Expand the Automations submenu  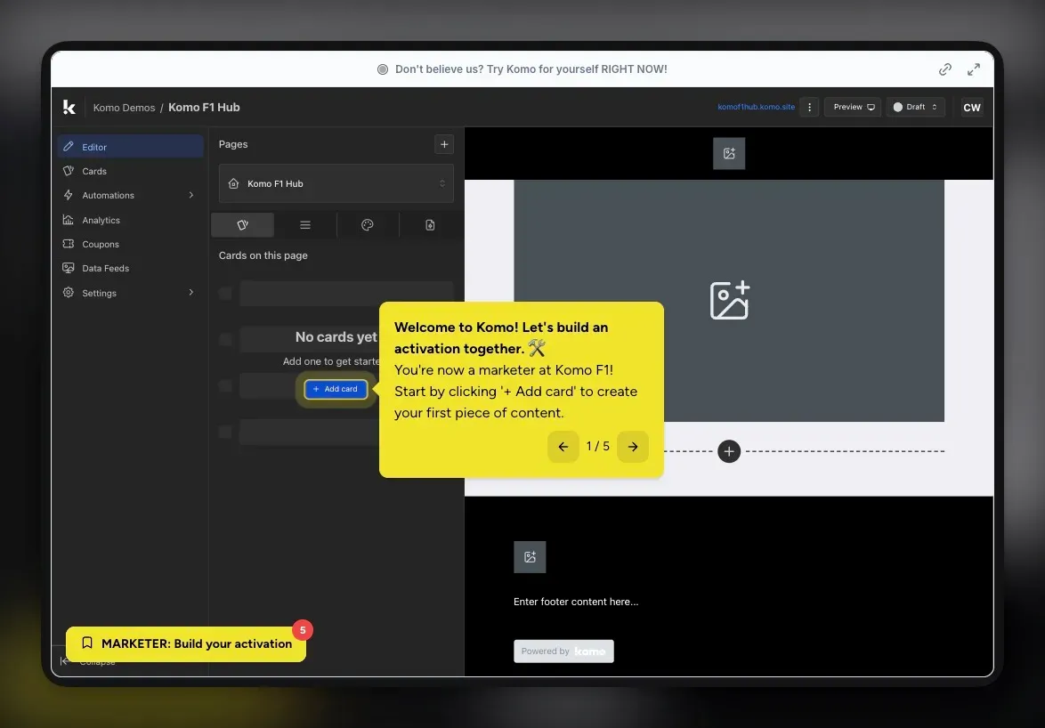point(190,195)
